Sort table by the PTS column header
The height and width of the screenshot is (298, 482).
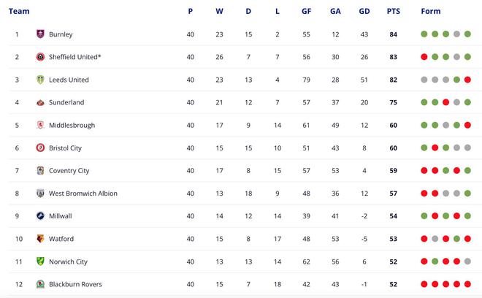pyautogui.click(x=394, y=12)
